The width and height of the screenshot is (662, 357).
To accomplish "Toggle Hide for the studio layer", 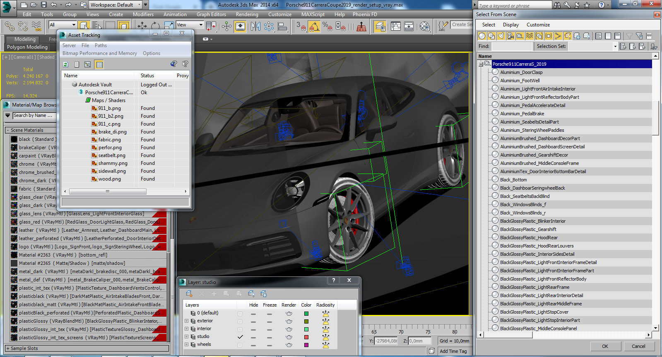I will [253, 337].
